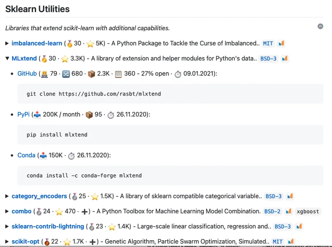Click sklearn chart icon on category_encoders row
Viewport: 332px width, 247px height.
[x=290, y=196]
